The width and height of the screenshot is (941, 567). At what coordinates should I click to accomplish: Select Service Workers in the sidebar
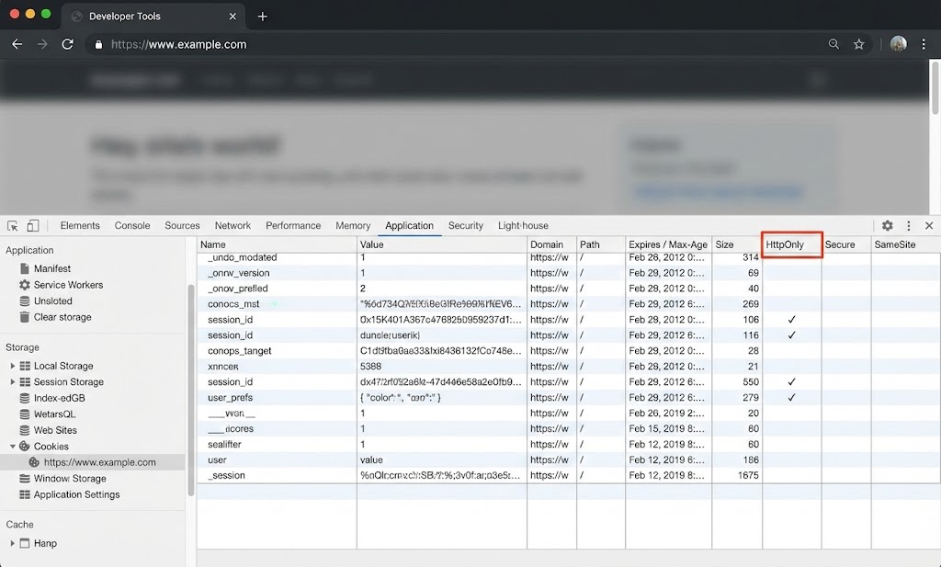62,285
